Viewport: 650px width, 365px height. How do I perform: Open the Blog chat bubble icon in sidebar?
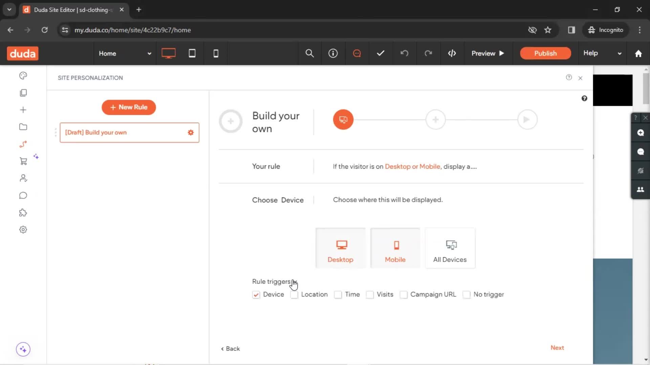pyautogui.click(x=23, y=196)
